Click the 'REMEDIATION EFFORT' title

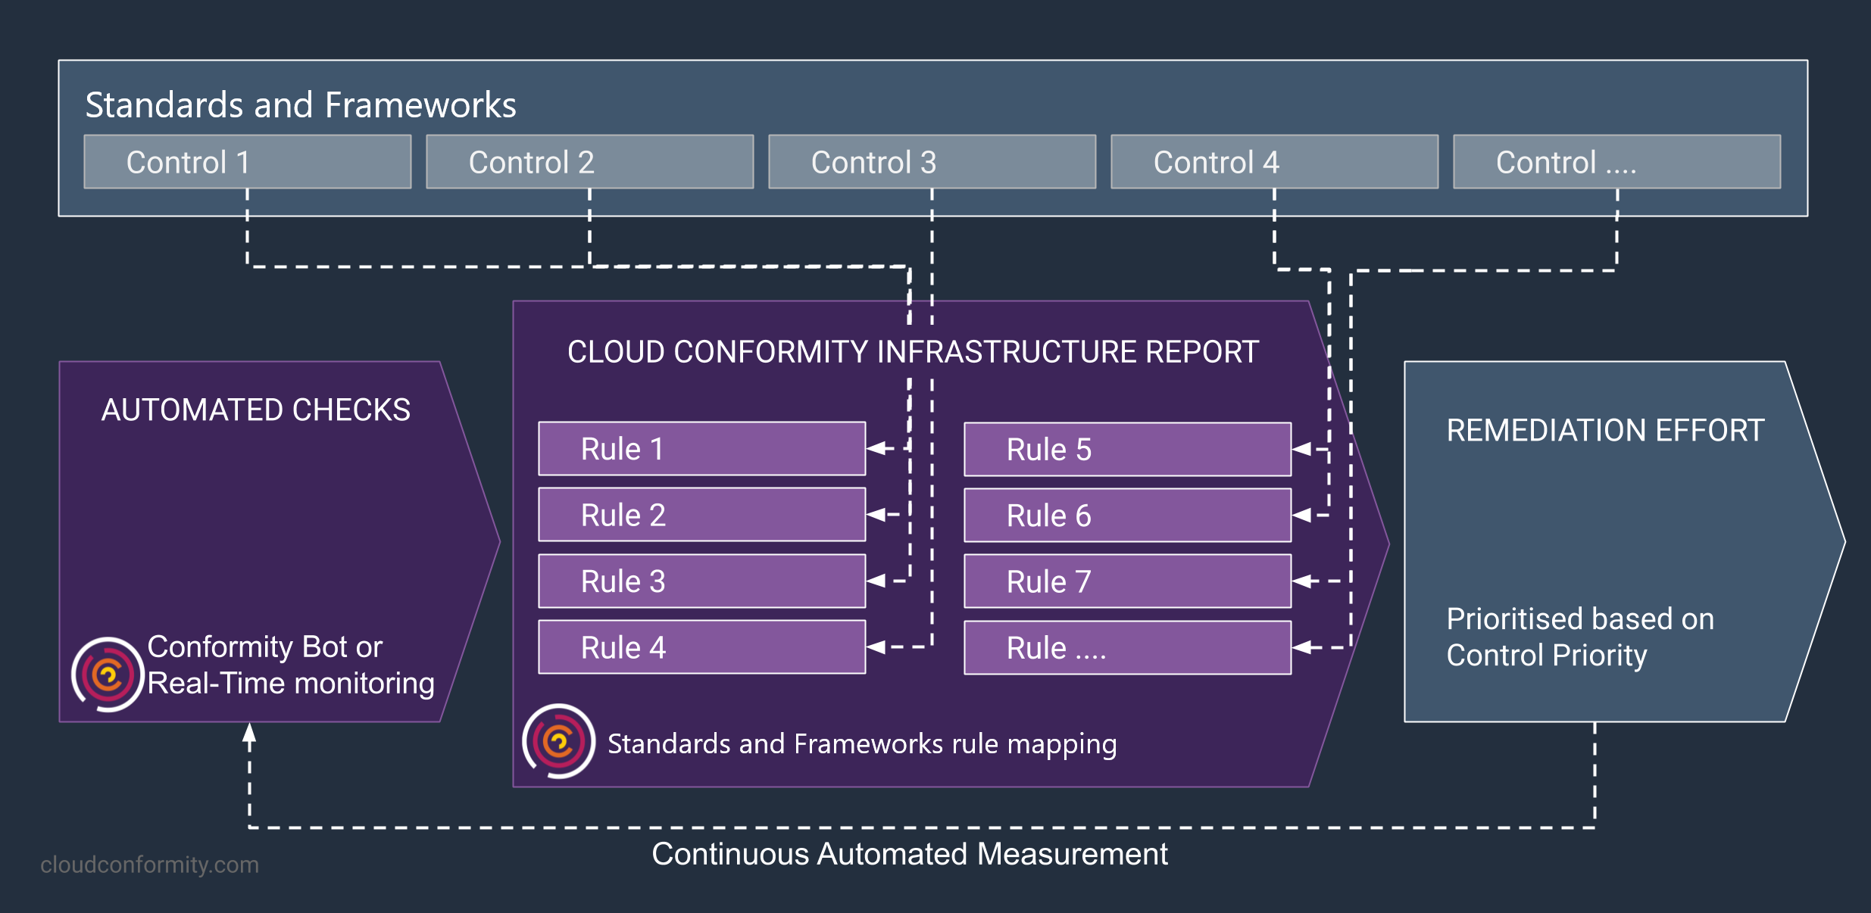1605,430
